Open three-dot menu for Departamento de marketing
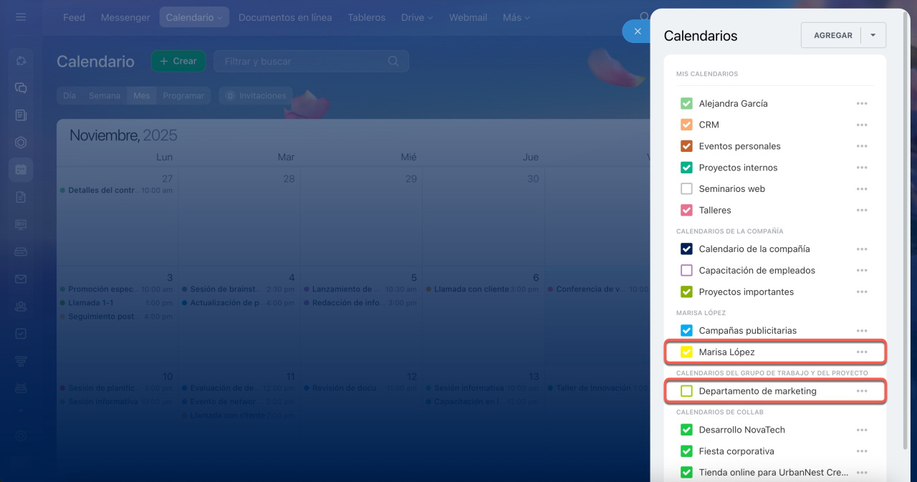 pyautogui.click(x=861, y=391)
